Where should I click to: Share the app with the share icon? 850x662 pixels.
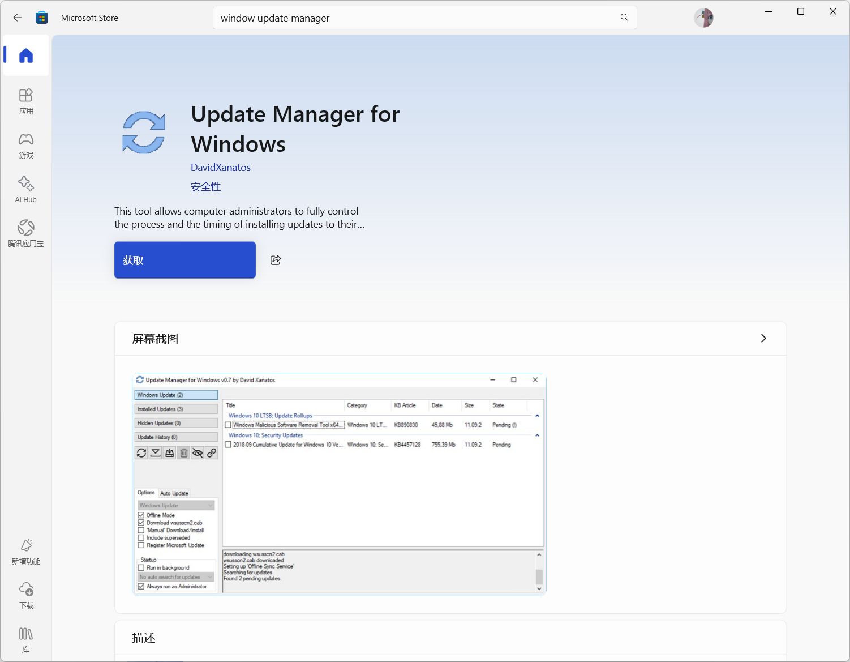276,260
